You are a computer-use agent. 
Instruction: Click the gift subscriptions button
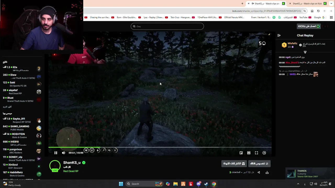pos(234,164)
